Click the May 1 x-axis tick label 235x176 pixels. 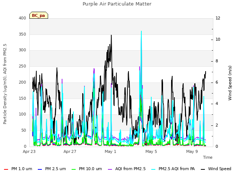point(111,151)
